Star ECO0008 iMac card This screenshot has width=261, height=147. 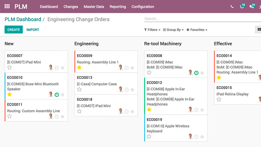click(x=149, y=73)
